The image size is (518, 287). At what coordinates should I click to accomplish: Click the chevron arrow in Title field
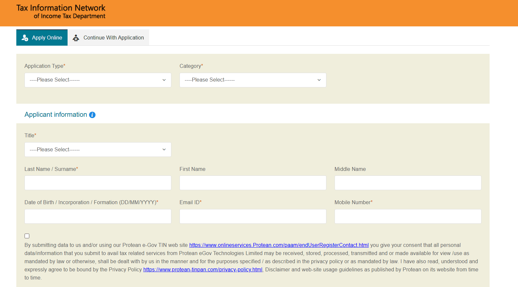164,149
